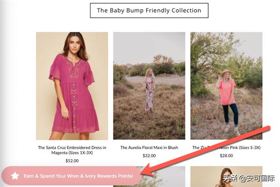Open the Santa Cruz Embroidered Dress photo
Image resolution: width=280 pixels, height=187 pixels.
pyautogui.click(x=72, y=86)
